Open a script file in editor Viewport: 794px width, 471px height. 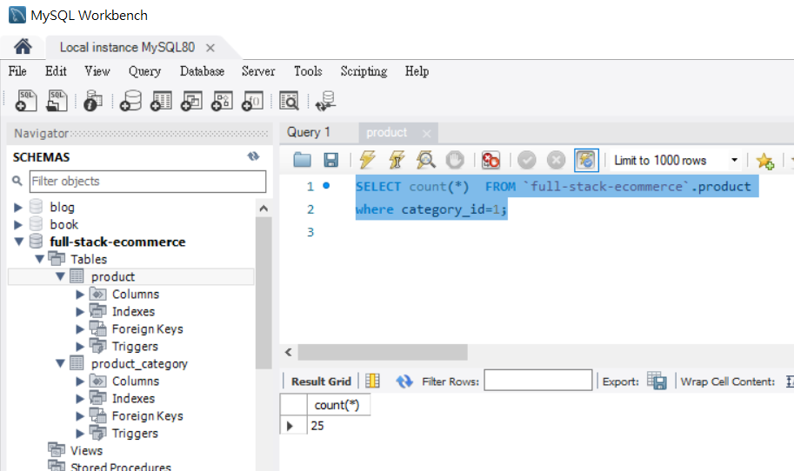[x=303, y=160]
